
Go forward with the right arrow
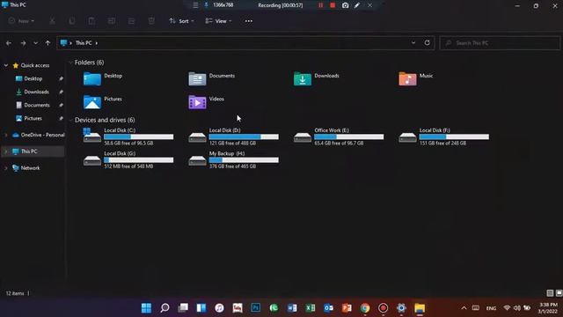[23, 43]
